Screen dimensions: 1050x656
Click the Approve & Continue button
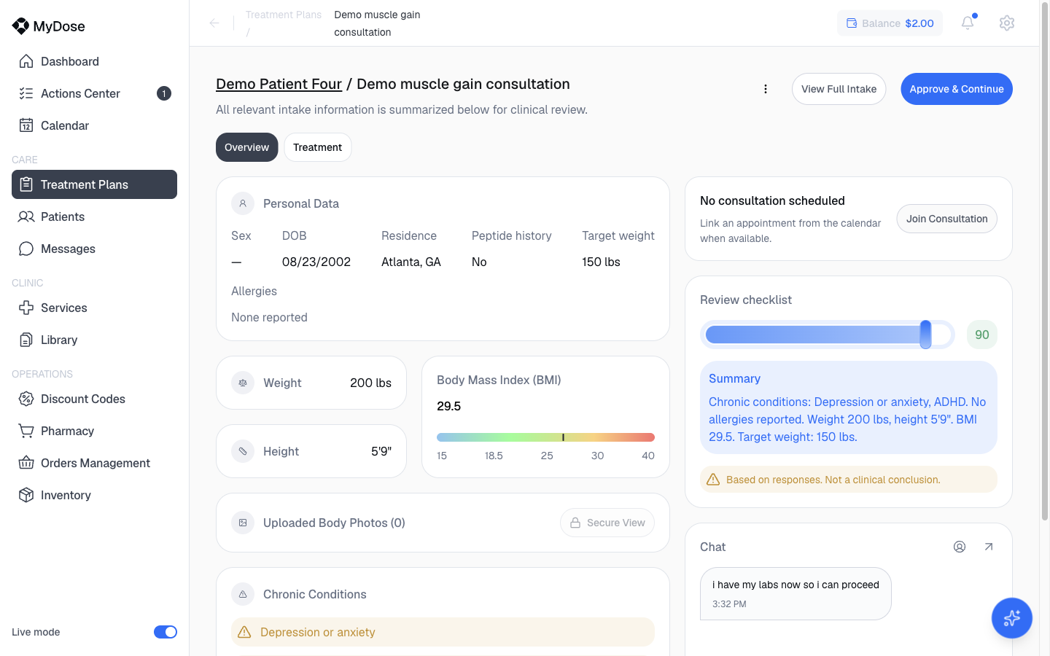click(957, 89)
